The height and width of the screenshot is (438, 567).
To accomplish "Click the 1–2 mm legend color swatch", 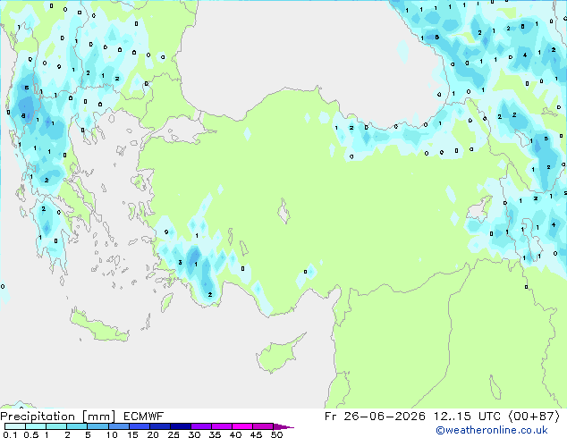I will (x=56, y=426).
